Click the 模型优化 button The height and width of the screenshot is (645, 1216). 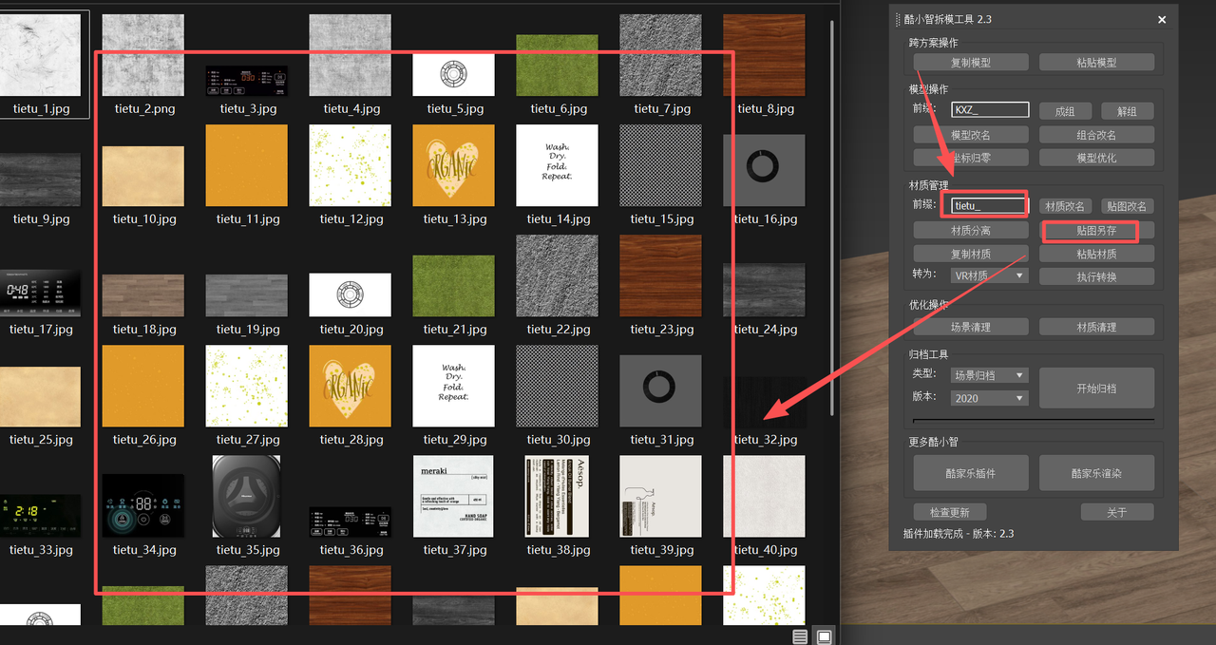point(1096,158)
